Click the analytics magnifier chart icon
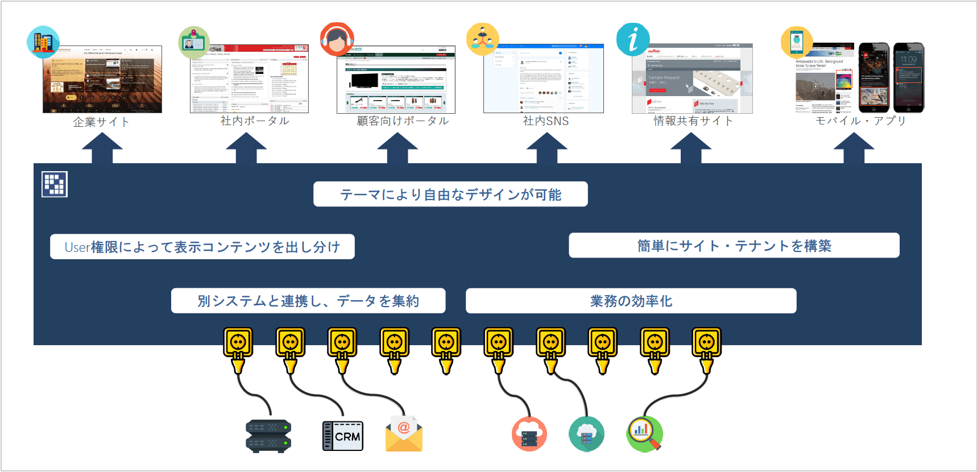Screen dimensions: 977x472 [645, 434]
